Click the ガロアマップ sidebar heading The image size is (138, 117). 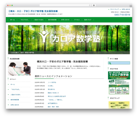click(115, 98)
